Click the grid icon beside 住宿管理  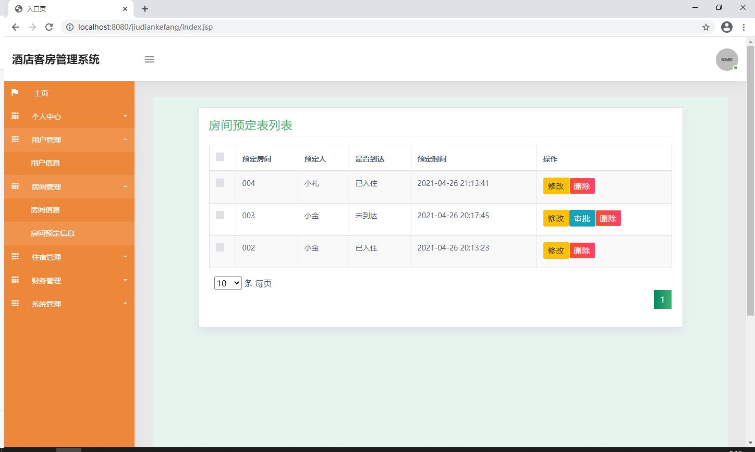[15, 257]
